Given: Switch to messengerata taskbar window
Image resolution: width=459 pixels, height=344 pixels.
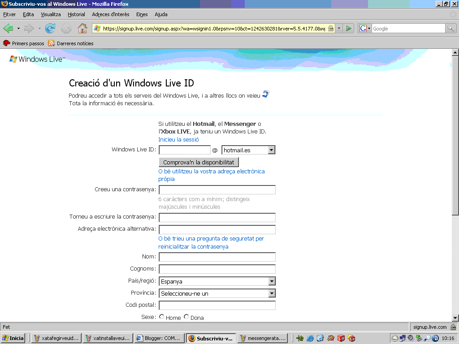Looking at the screenshot, I should click(263, 338).
